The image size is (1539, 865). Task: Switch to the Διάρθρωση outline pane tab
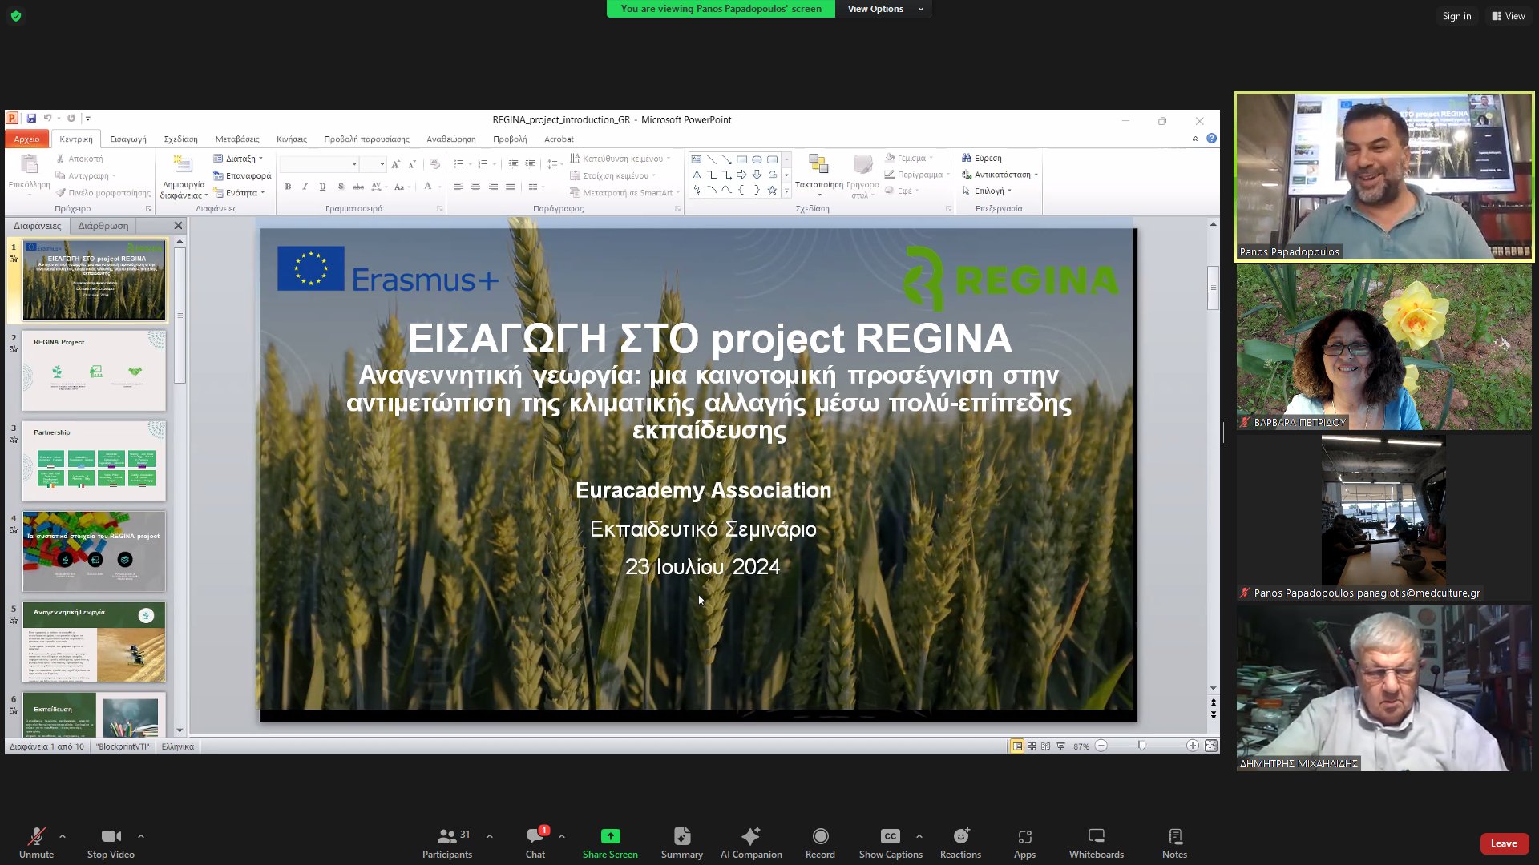coord(103,226)
